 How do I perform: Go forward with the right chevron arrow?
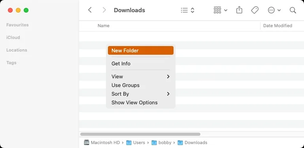click(104, 10)
